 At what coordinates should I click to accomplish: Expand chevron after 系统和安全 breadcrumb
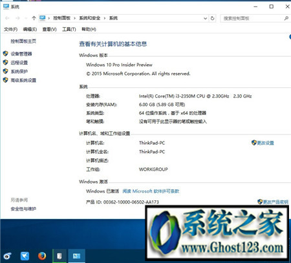pyautogui.click(x=105, y=18)
